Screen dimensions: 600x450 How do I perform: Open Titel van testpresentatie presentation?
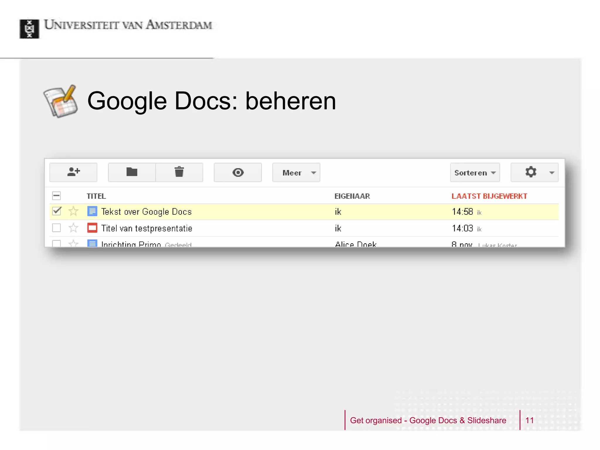tap(146, 228)
